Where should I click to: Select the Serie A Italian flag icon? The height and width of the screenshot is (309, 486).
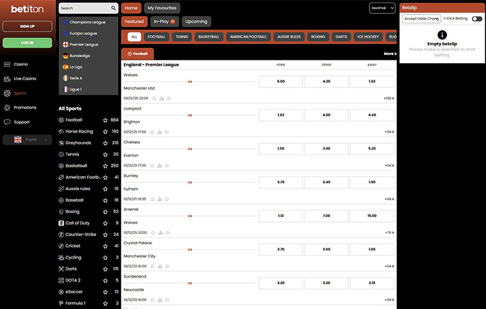(x=65, y=78)
